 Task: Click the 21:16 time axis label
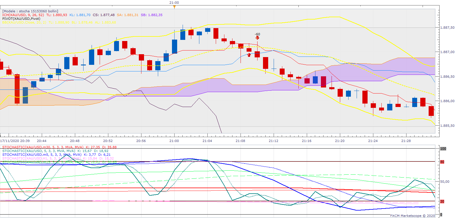[x=307, y=141]
